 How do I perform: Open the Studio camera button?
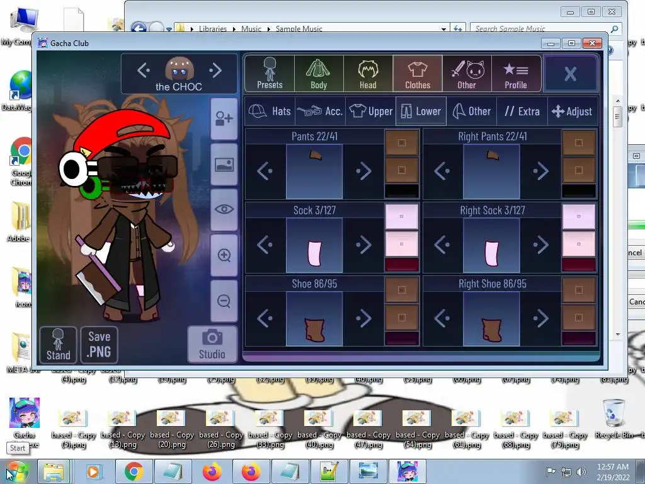coord(212,345)
